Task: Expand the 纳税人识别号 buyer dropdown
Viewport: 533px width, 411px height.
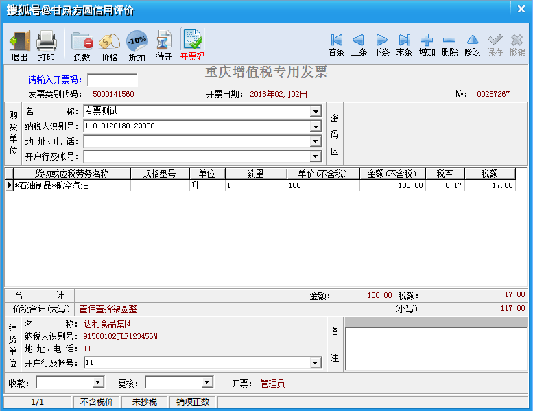Action: (316, 126)
